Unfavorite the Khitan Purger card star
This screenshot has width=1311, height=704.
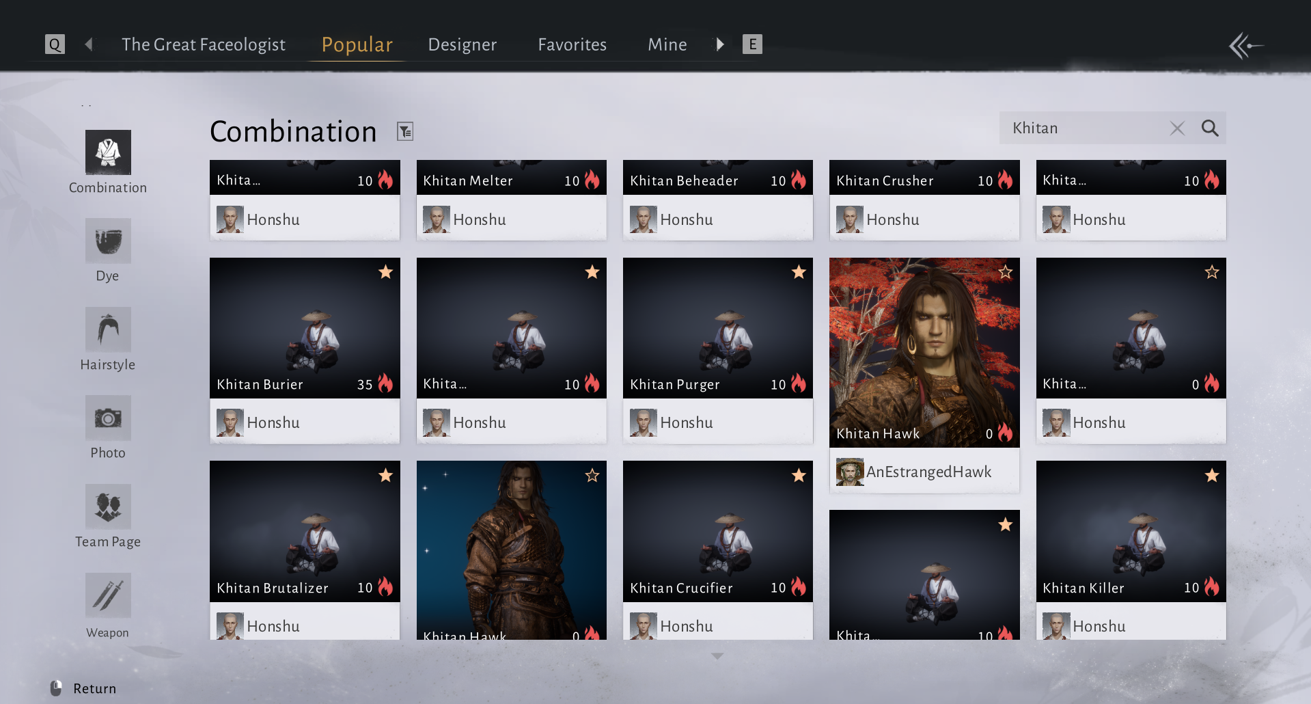[799, 272]
